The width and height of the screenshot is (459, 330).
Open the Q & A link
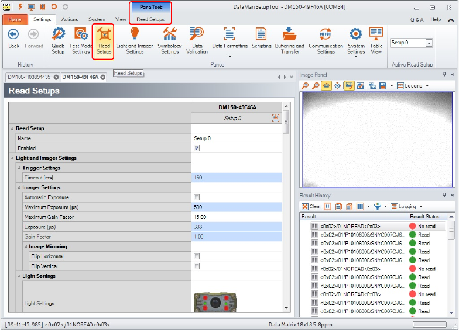(x=416, y=19)
